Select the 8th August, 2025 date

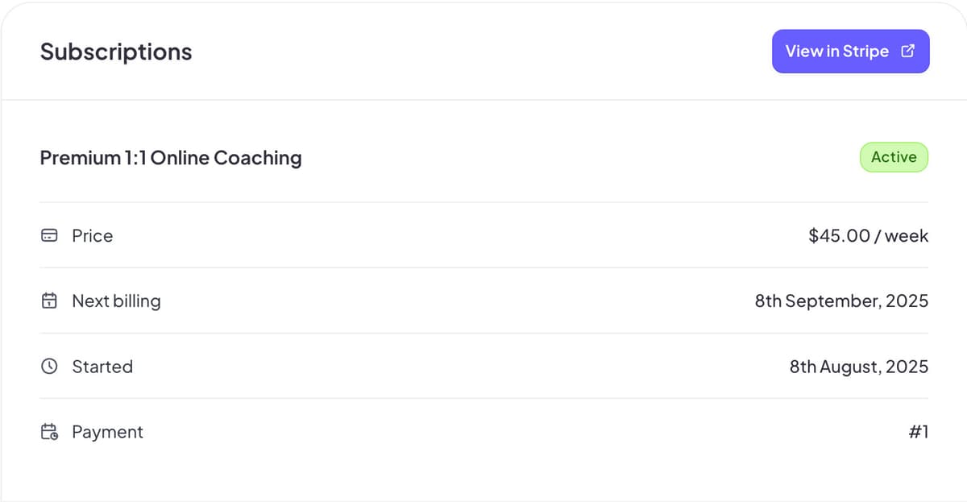coord(859,367)
